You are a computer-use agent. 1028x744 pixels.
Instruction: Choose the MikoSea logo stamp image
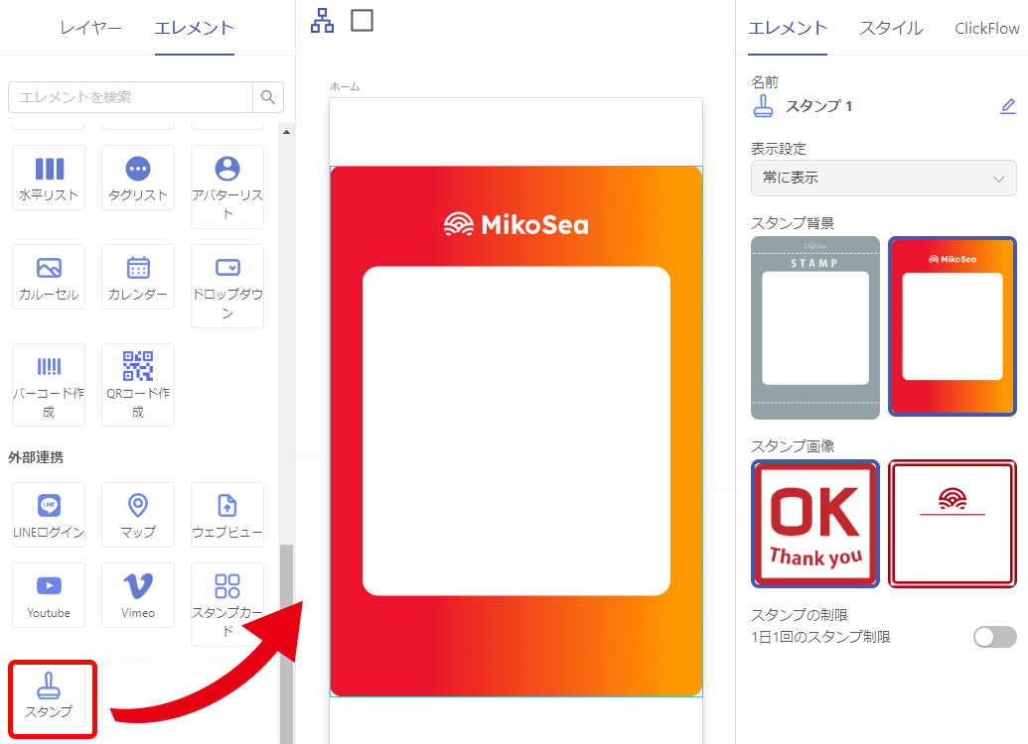pos(952,524)
